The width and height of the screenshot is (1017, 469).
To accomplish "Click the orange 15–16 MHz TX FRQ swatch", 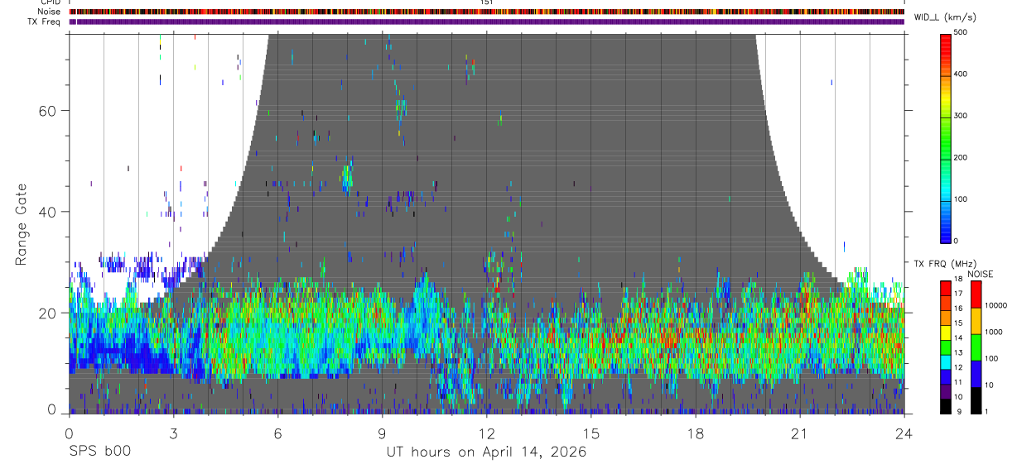I will (946, 317).
